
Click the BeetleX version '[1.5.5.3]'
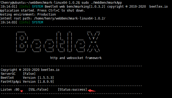[46, 78]
